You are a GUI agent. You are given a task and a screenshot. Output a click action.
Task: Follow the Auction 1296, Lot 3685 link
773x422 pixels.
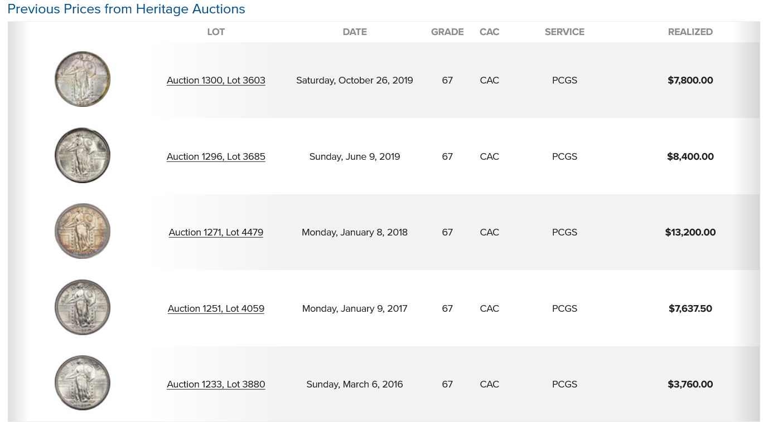[216, 156]
